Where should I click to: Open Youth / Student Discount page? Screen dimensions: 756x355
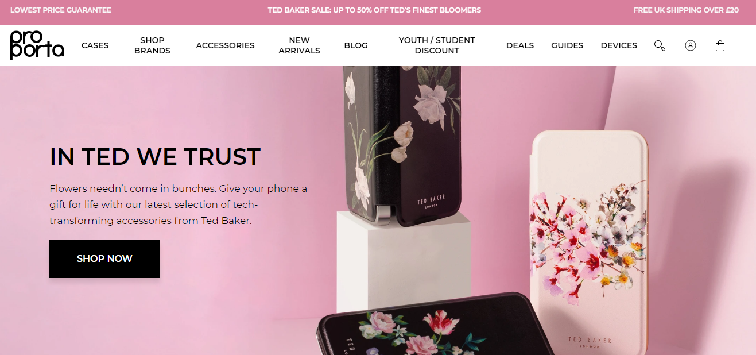437,45
